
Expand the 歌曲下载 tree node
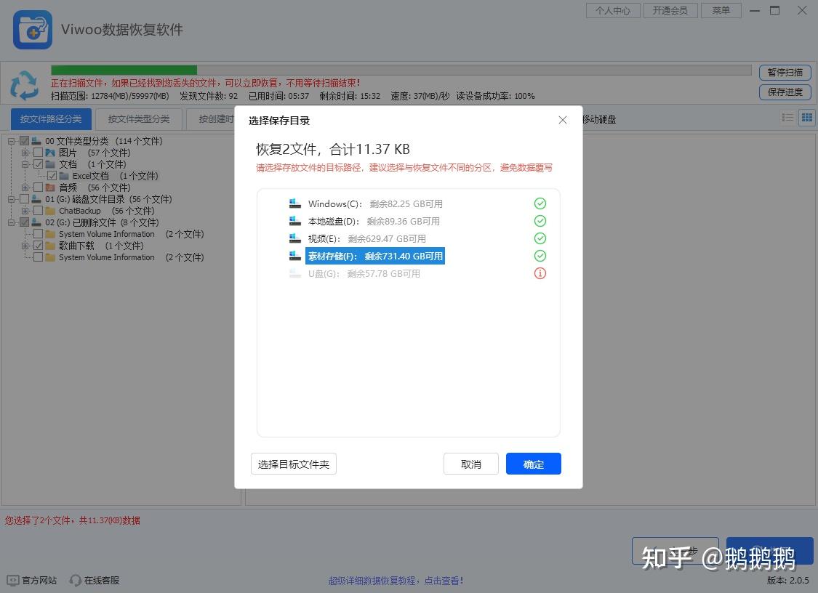coord(25,246)
